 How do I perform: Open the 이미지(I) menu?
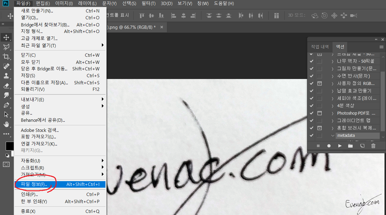pyautogui.click(x=64, y=4)
